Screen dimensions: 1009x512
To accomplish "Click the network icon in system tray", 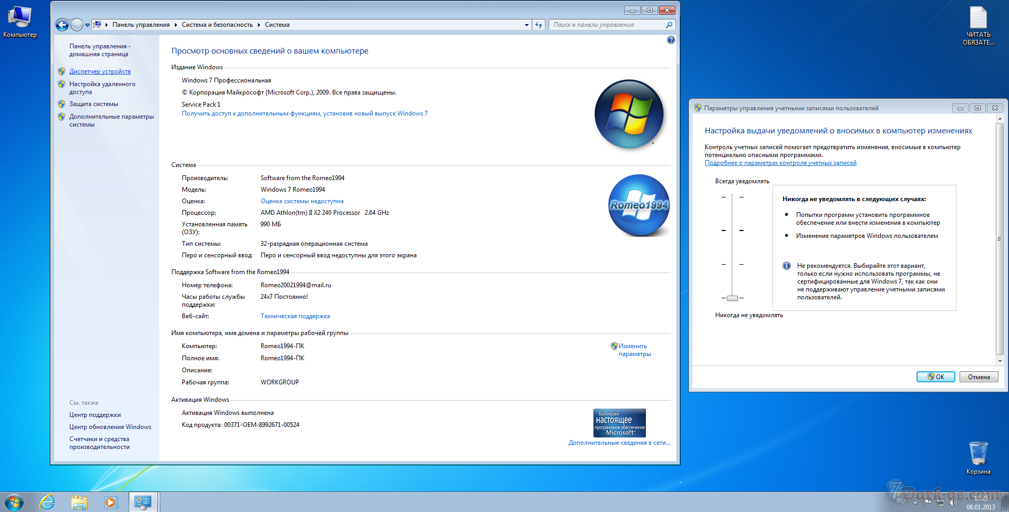I will (x=940, y=503).
